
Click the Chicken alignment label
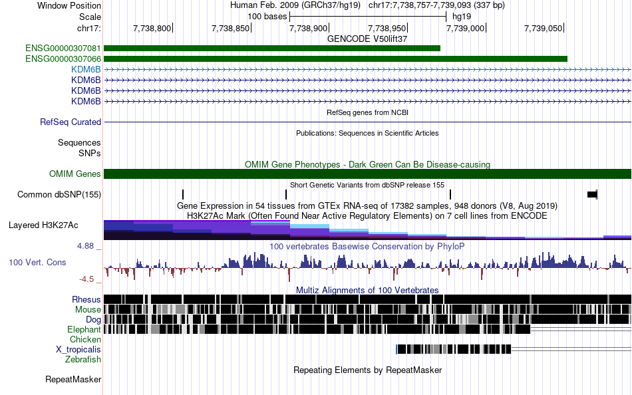[85, 339]
